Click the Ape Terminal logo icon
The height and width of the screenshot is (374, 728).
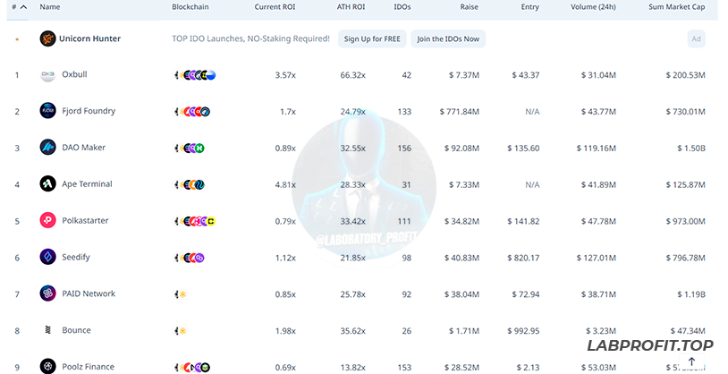point(48,184)
